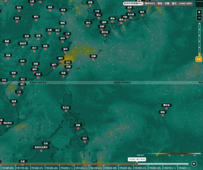203x170 pixels.
Task: Zoom in with the plus button
Action: (199, 12)
